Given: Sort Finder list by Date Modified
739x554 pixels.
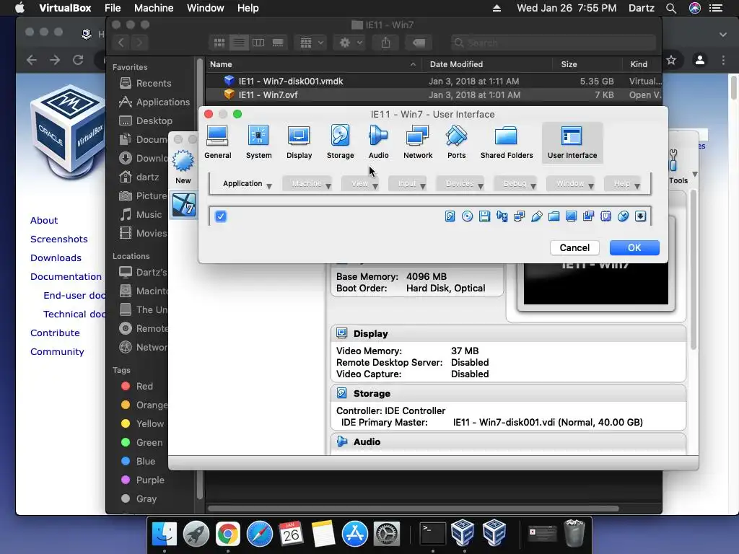Looking at the screenshot, I should coord(456,64).
